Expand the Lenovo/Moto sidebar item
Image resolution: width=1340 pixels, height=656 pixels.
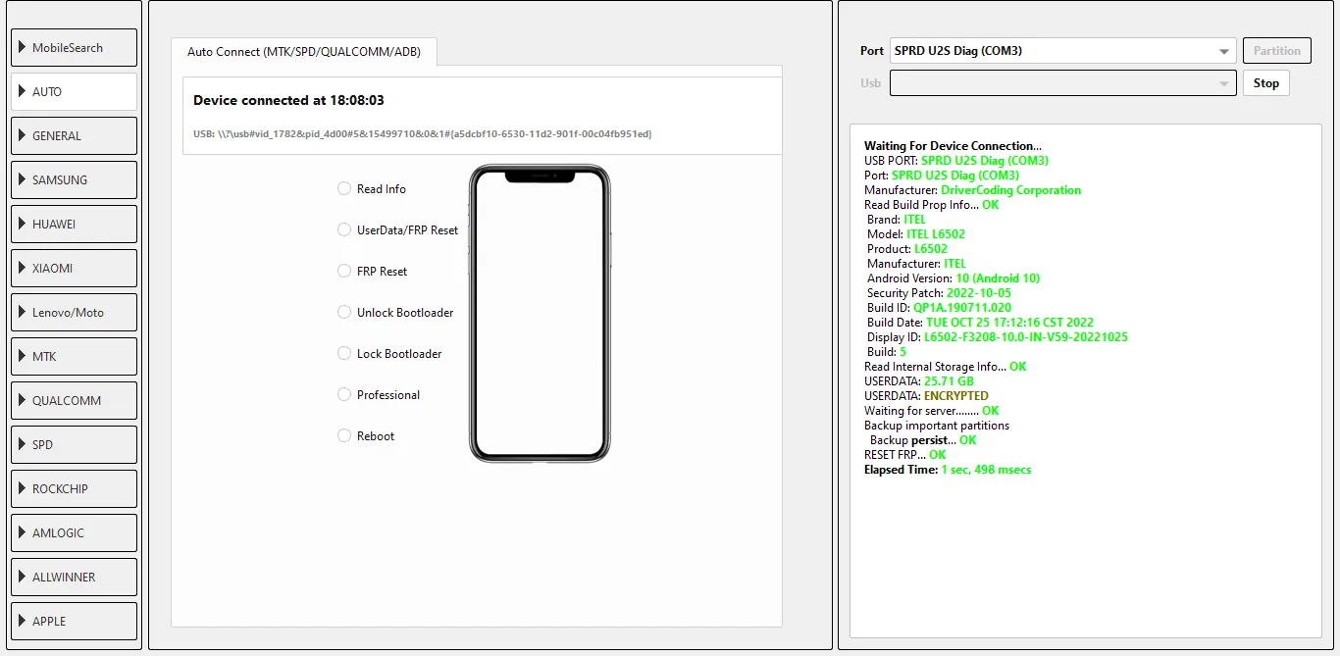(74, 313)
